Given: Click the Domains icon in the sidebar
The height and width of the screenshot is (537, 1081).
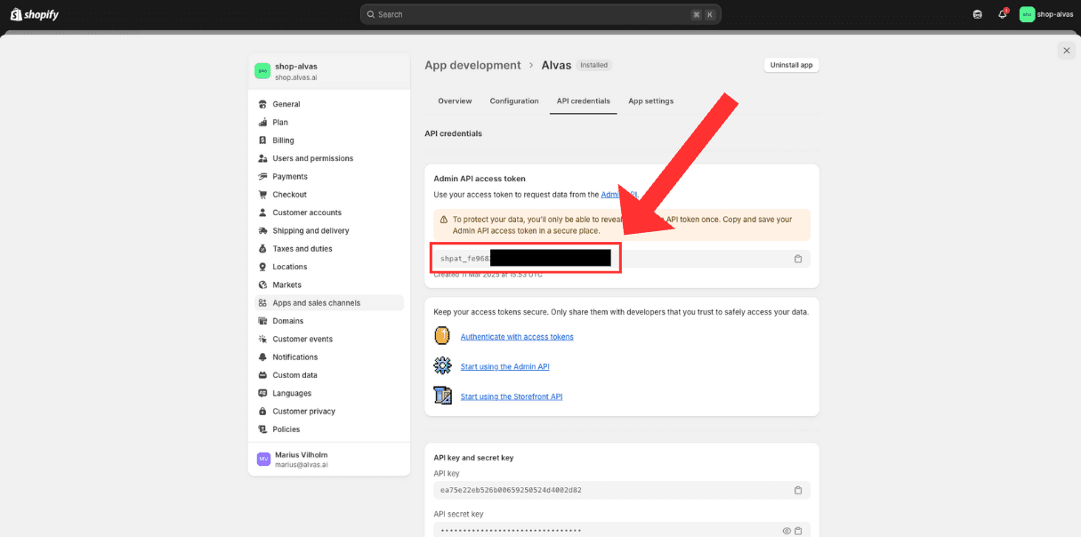Looking at the screenshot, I should [x=262, y=321].
